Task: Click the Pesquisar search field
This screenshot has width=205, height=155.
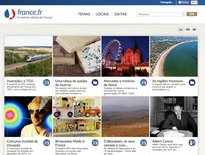Action: 160,15
